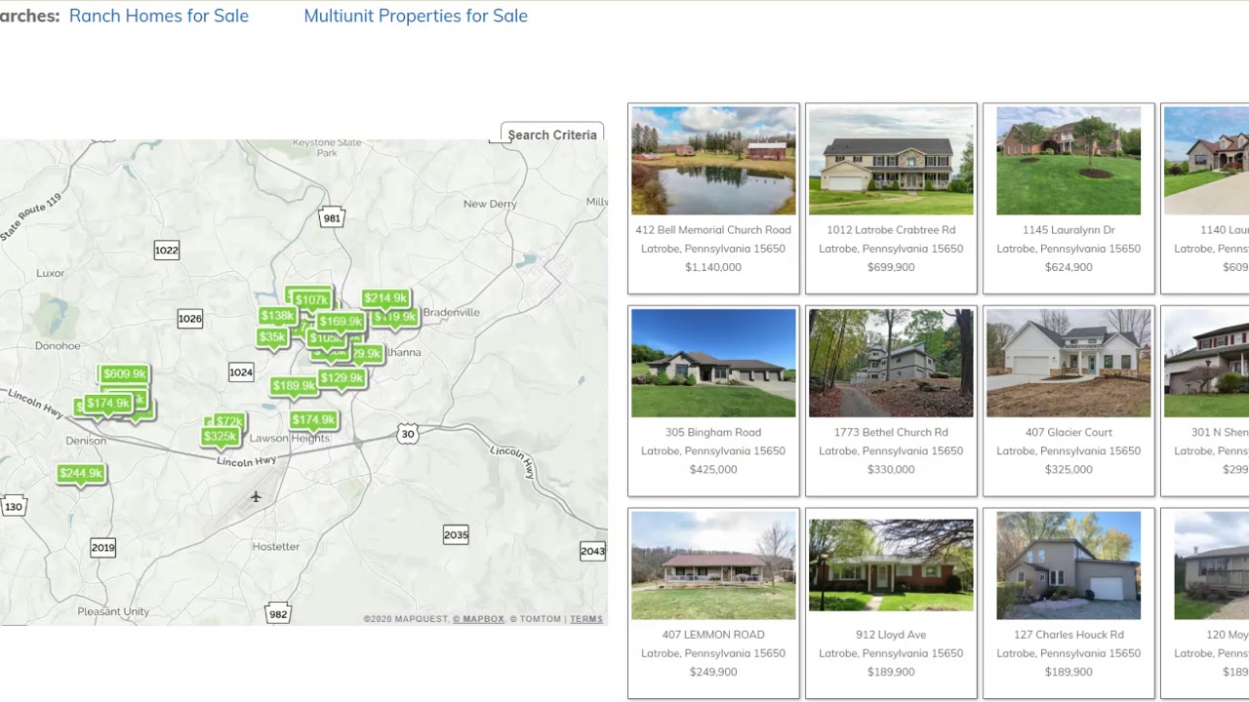Screen dimensions: 1249x702
Task: Open photo of 912 Lloyd Ave
Action: 891,565
